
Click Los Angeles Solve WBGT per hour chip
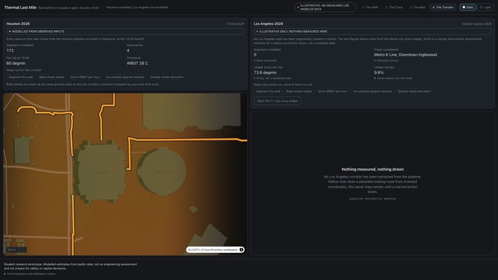(332, 91)
